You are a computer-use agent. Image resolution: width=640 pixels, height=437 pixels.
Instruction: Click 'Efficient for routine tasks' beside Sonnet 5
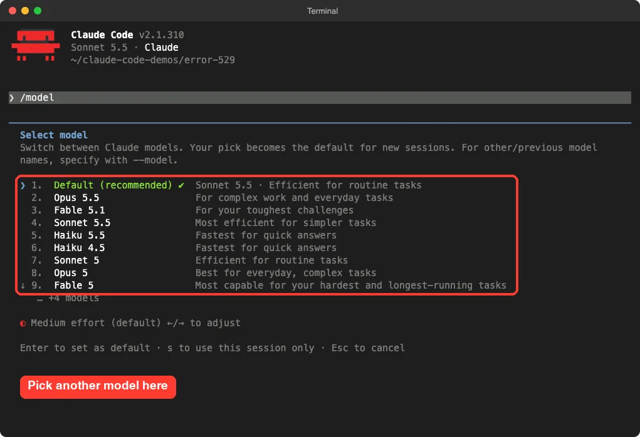click(x=271, y=260)
